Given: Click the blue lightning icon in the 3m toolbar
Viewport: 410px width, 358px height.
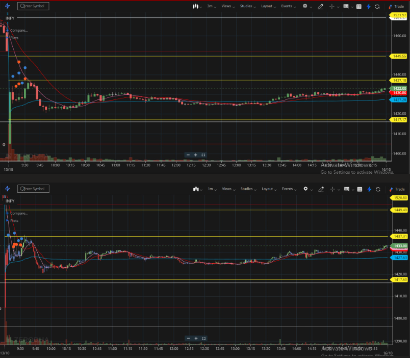Looking at the screenshot, I should [369, 7].
